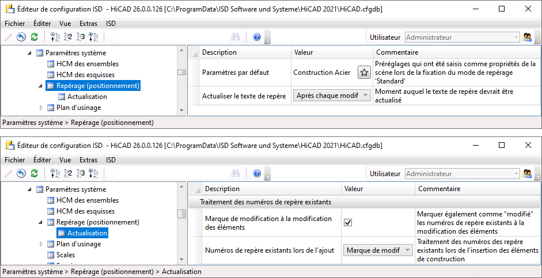Click the tree scrollbar down arrow in the upper window
Screen dimensions: 542x278
pyautogui.click(x=181, y=111)
